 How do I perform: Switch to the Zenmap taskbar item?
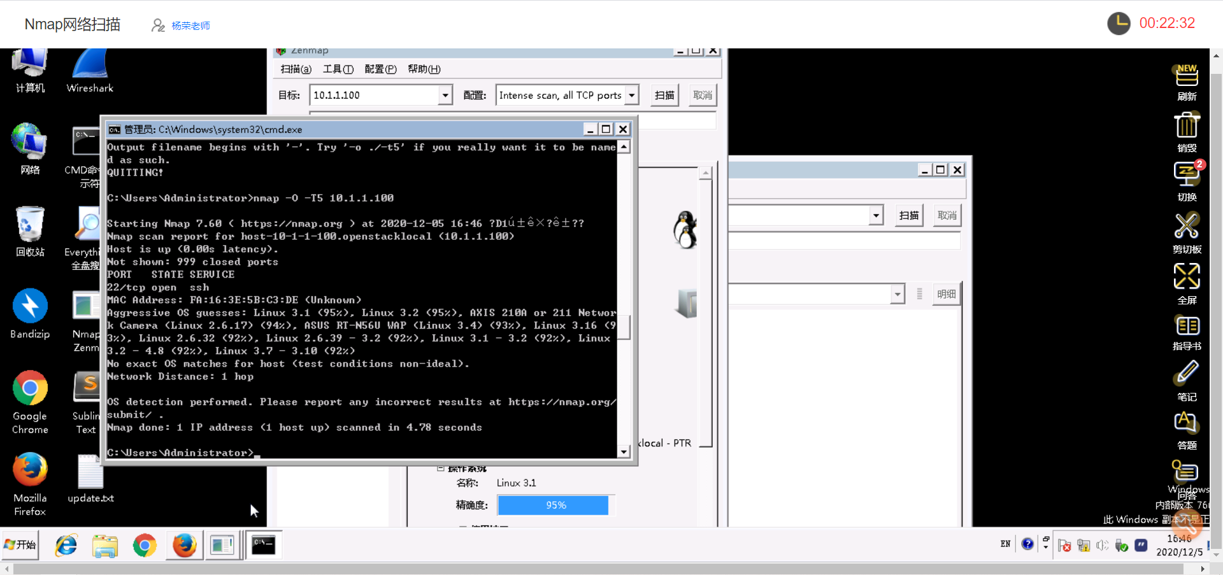pyautogui.click(x=222, y=546)
